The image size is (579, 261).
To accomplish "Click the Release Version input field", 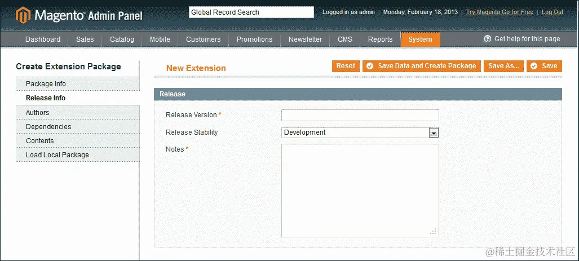I will click(x=360, y=115).
